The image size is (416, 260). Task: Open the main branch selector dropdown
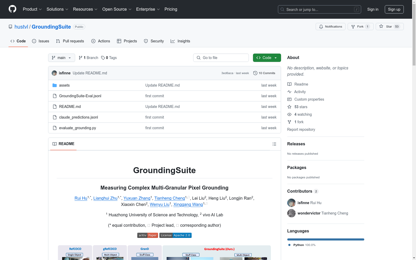click(62, 58)
